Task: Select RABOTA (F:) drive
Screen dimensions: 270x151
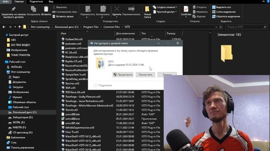Action: (x=19, y=128)
